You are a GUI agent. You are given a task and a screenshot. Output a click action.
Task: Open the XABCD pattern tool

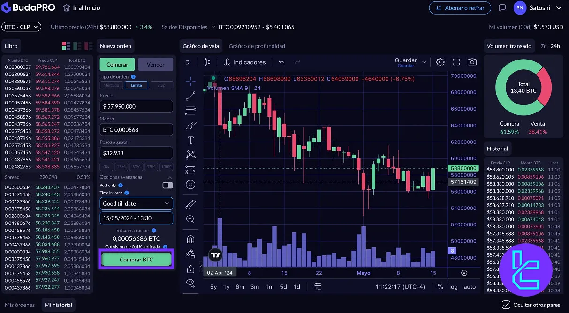190,155
